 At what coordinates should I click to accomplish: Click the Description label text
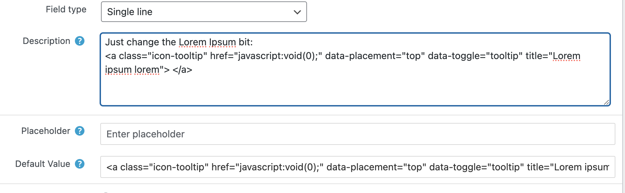[46, 41]
